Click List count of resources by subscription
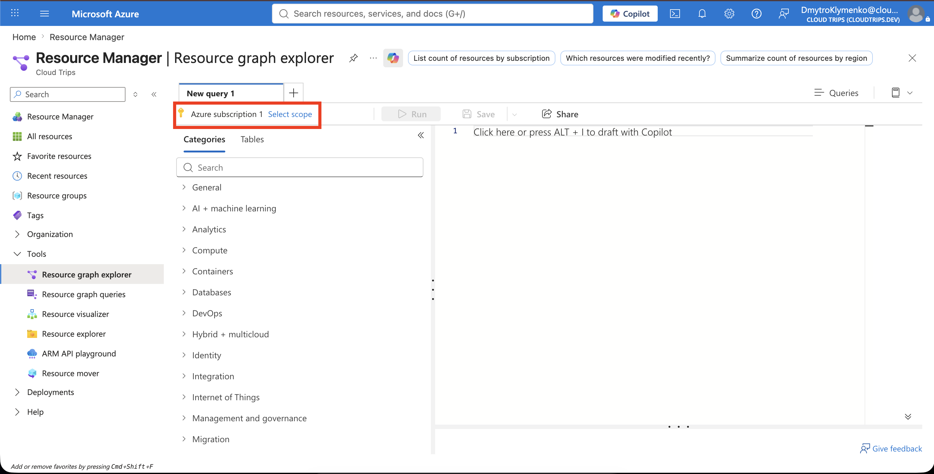 click(x=481, y=58)
